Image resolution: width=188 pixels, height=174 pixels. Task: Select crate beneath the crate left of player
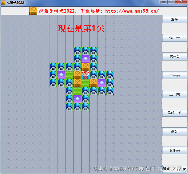click(x=77, y=83)
